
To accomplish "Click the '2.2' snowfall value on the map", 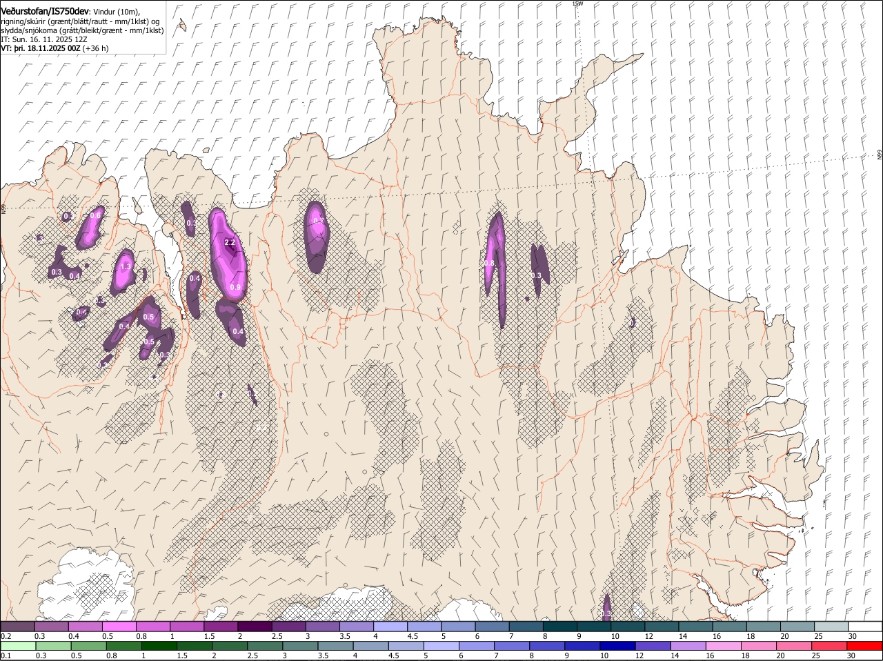I will pyautogui.click(x=230, y=243).
